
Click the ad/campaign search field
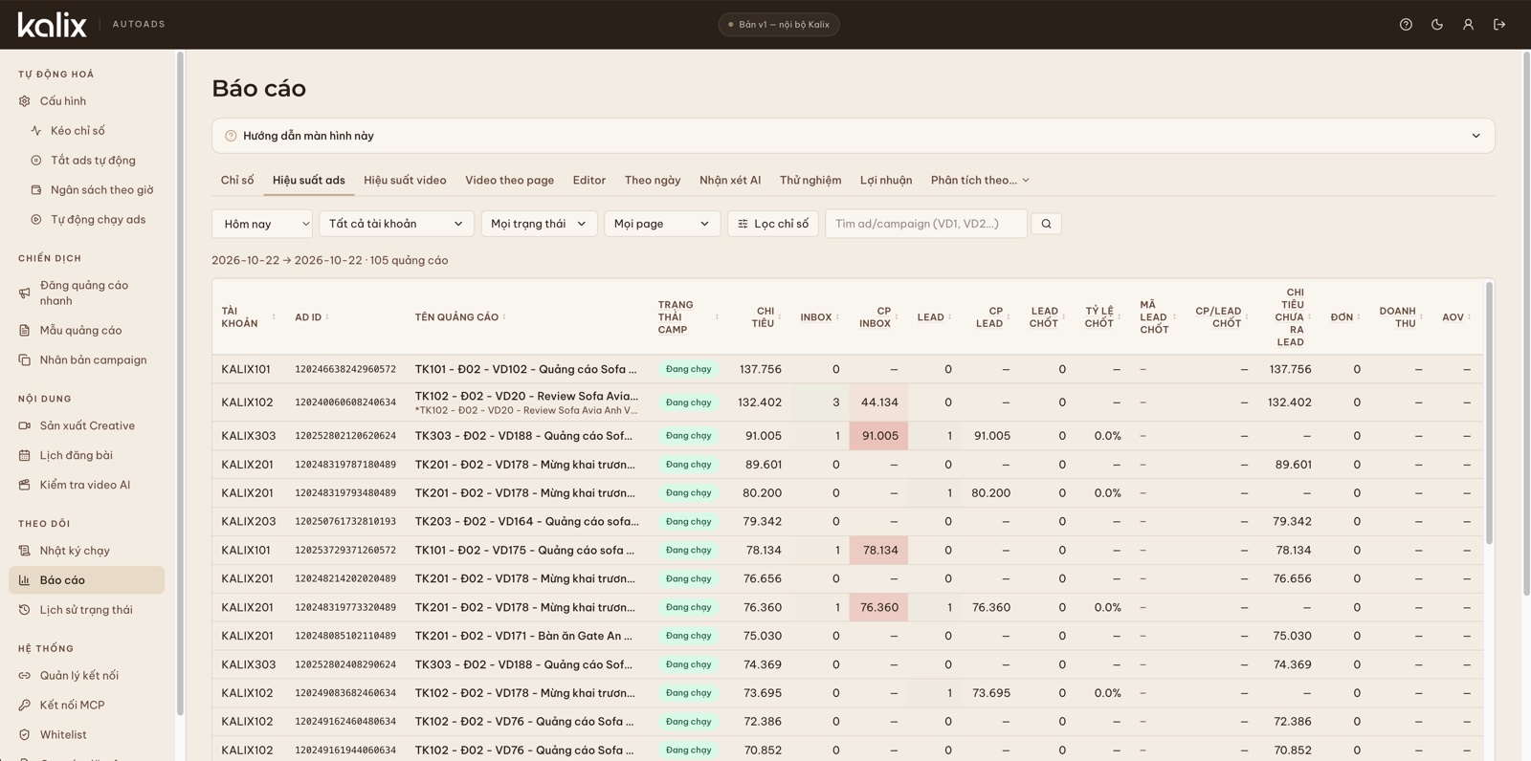coord(925,224)
